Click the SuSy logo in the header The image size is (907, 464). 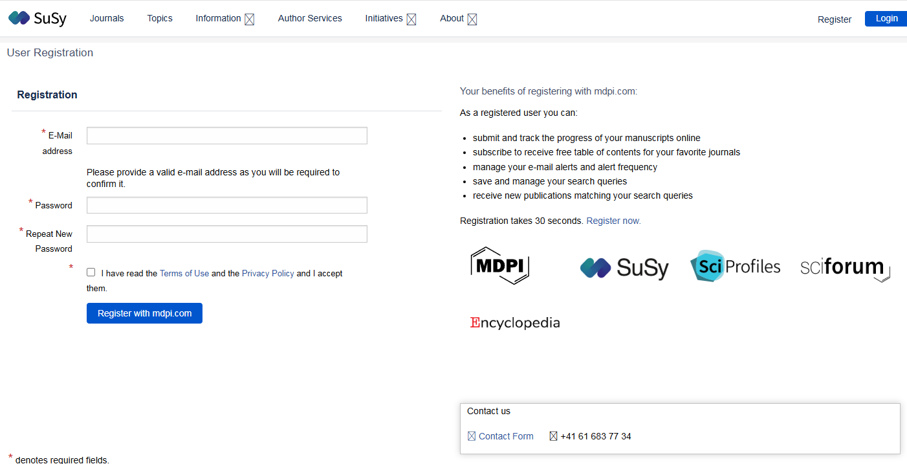(38, 18)
